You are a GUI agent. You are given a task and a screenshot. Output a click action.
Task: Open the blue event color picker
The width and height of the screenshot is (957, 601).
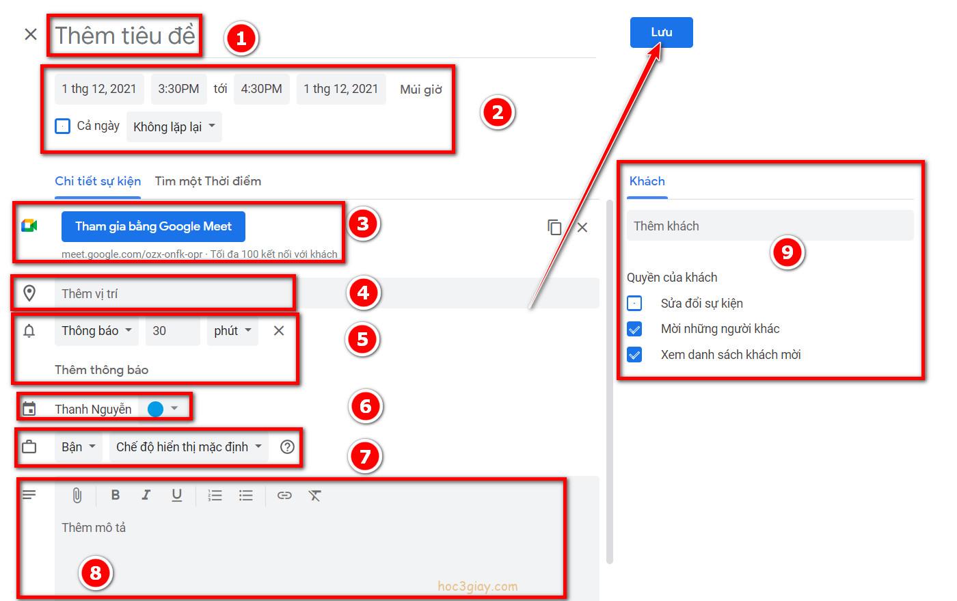tap(163, 409)
